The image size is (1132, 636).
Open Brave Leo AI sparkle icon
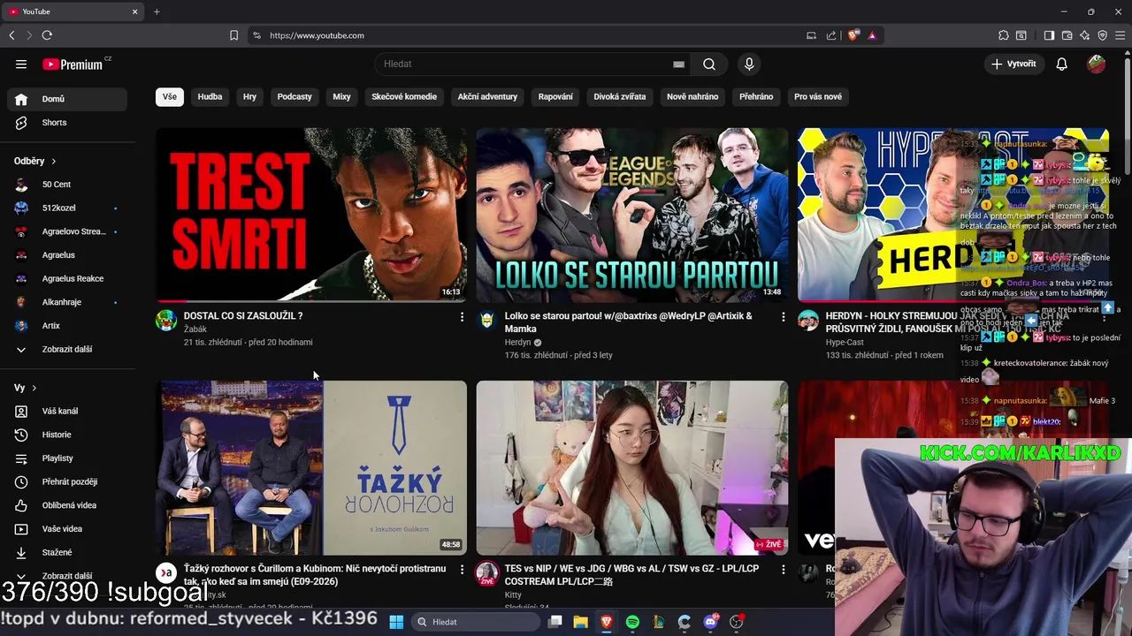1084,35
